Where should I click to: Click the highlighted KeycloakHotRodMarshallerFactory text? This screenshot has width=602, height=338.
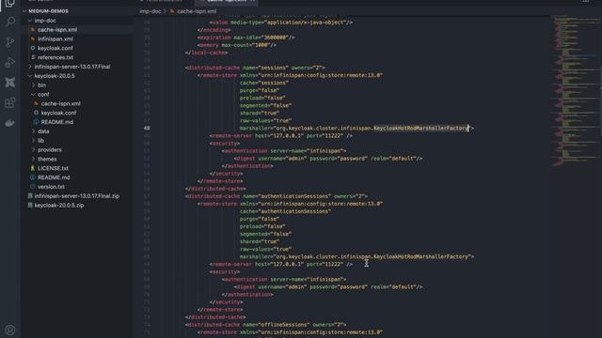421,128
